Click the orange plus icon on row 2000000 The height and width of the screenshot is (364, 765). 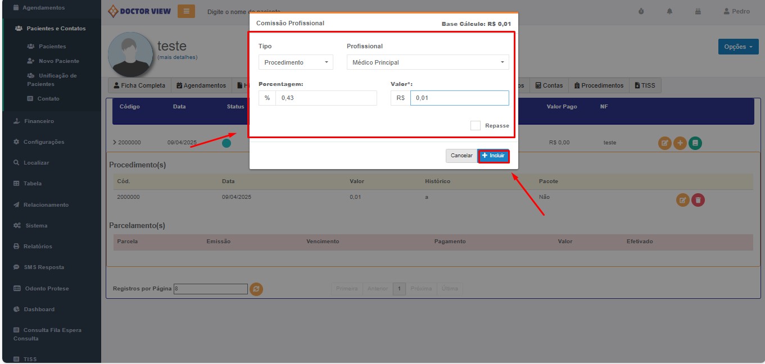pos(680,143)
